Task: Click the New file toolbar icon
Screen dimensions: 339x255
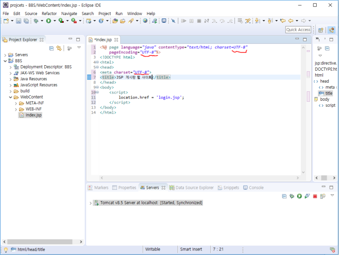Action: 6,21
